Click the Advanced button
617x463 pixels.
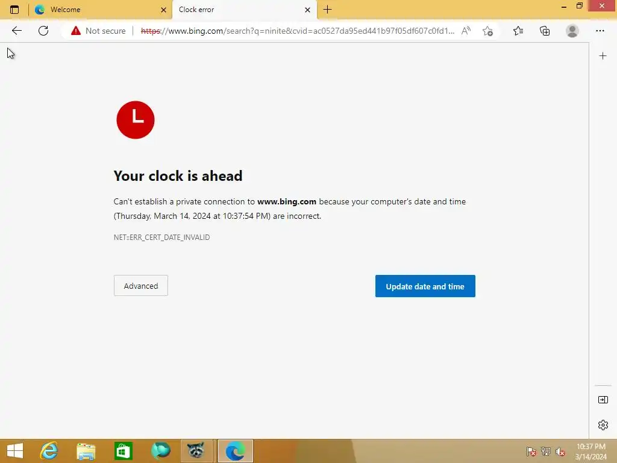click(x=141, y=286)
